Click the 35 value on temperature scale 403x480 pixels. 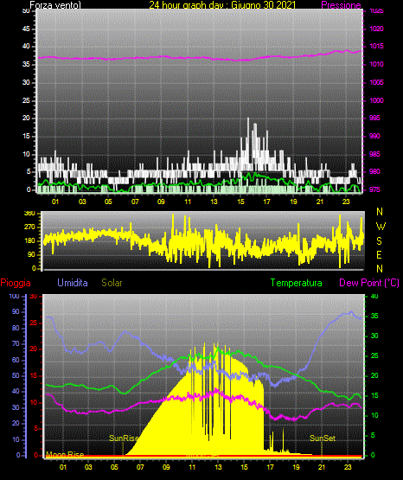point(374,316)
